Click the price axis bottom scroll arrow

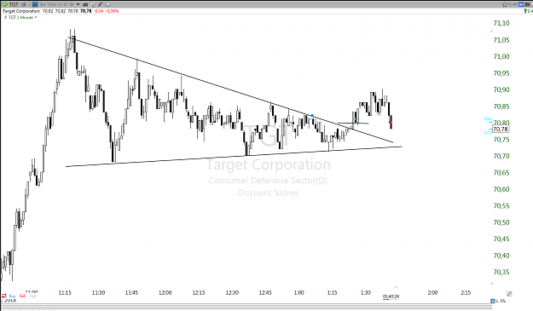[x=491, y=283]
